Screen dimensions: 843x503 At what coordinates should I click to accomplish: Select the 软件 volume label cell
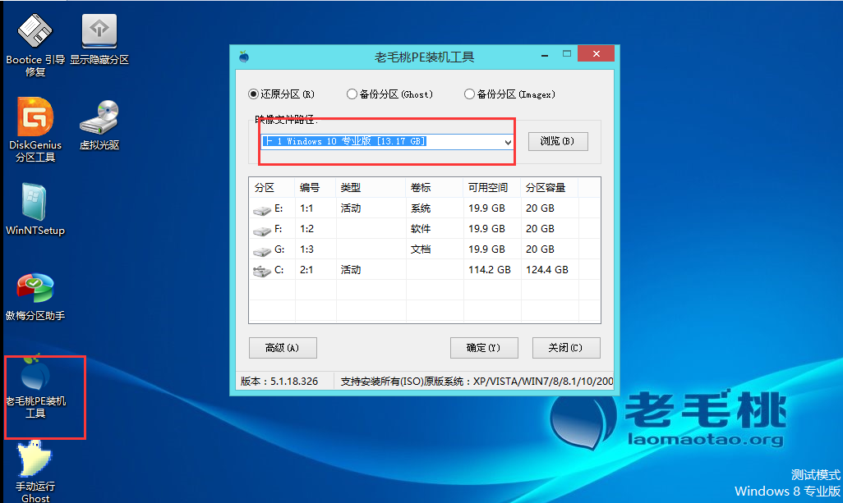(x=421, y=229)
